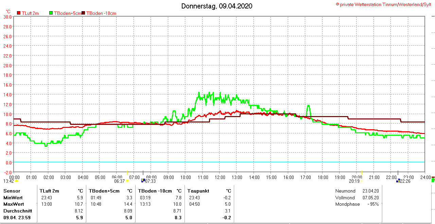Screen dimensions: 435x224
Task: Click the red TLuft 2m legend square
Action: point(19,13)
